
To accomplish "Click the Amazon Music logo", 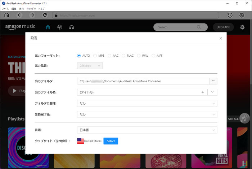I will [20, 27].
